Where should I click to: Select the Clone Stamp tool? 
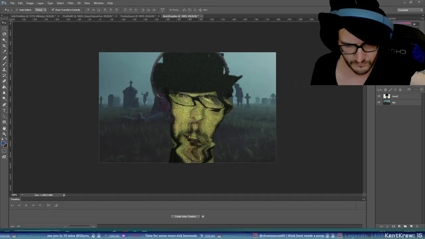[4, 70]
